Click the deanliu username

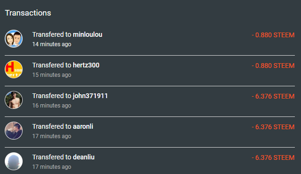pos(84,157)
